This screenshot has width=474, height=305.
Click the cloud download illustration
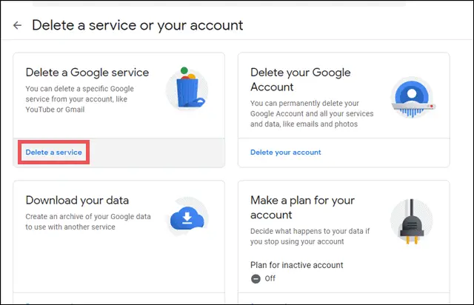[x=187, y=217]
